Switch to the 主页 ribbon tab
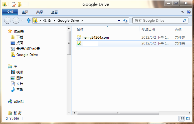The image size is (194, 124). coord(25,12)
